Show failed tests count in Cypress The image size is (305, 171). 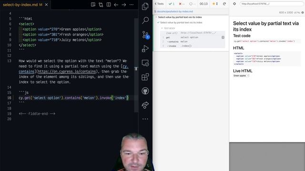[182, 4]
